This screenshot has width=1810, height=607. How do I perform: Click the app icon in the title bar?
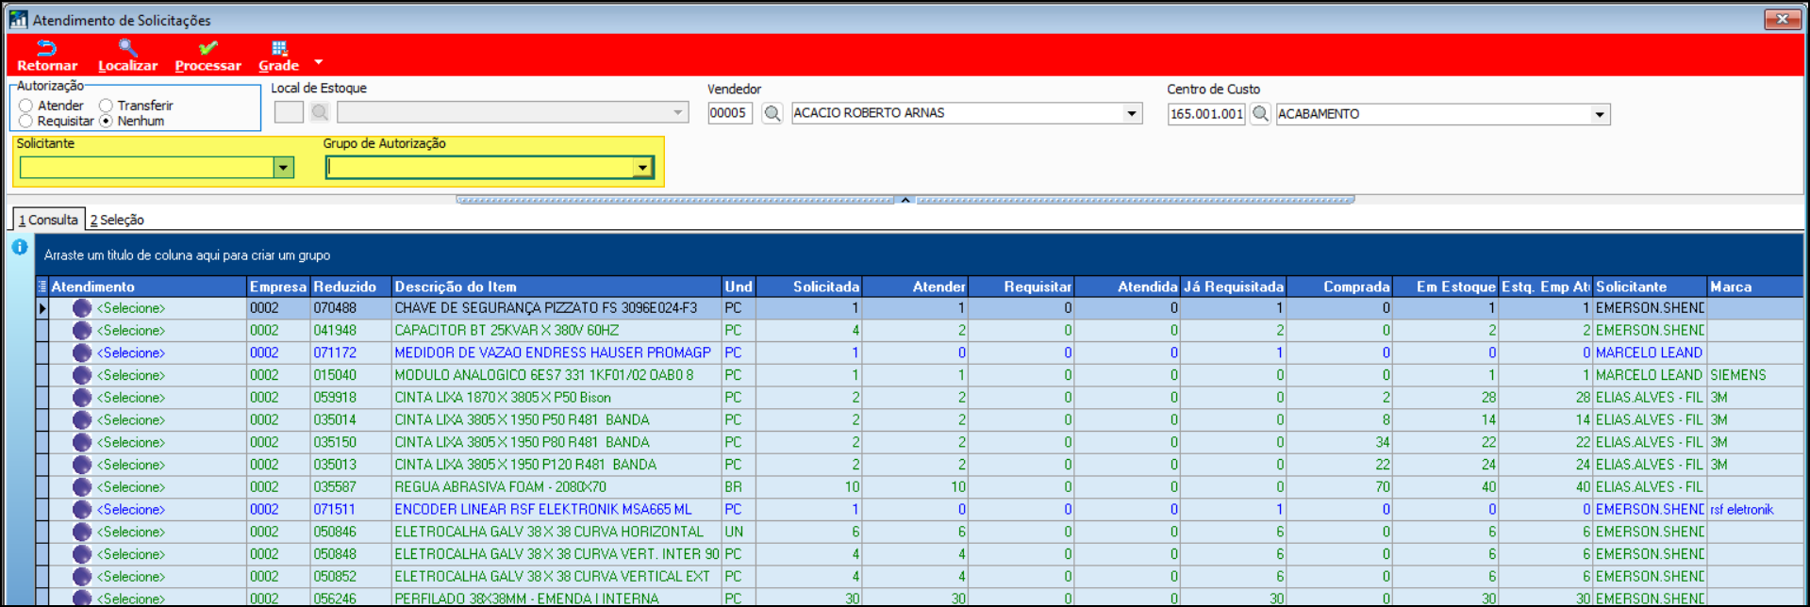[18, 19]
